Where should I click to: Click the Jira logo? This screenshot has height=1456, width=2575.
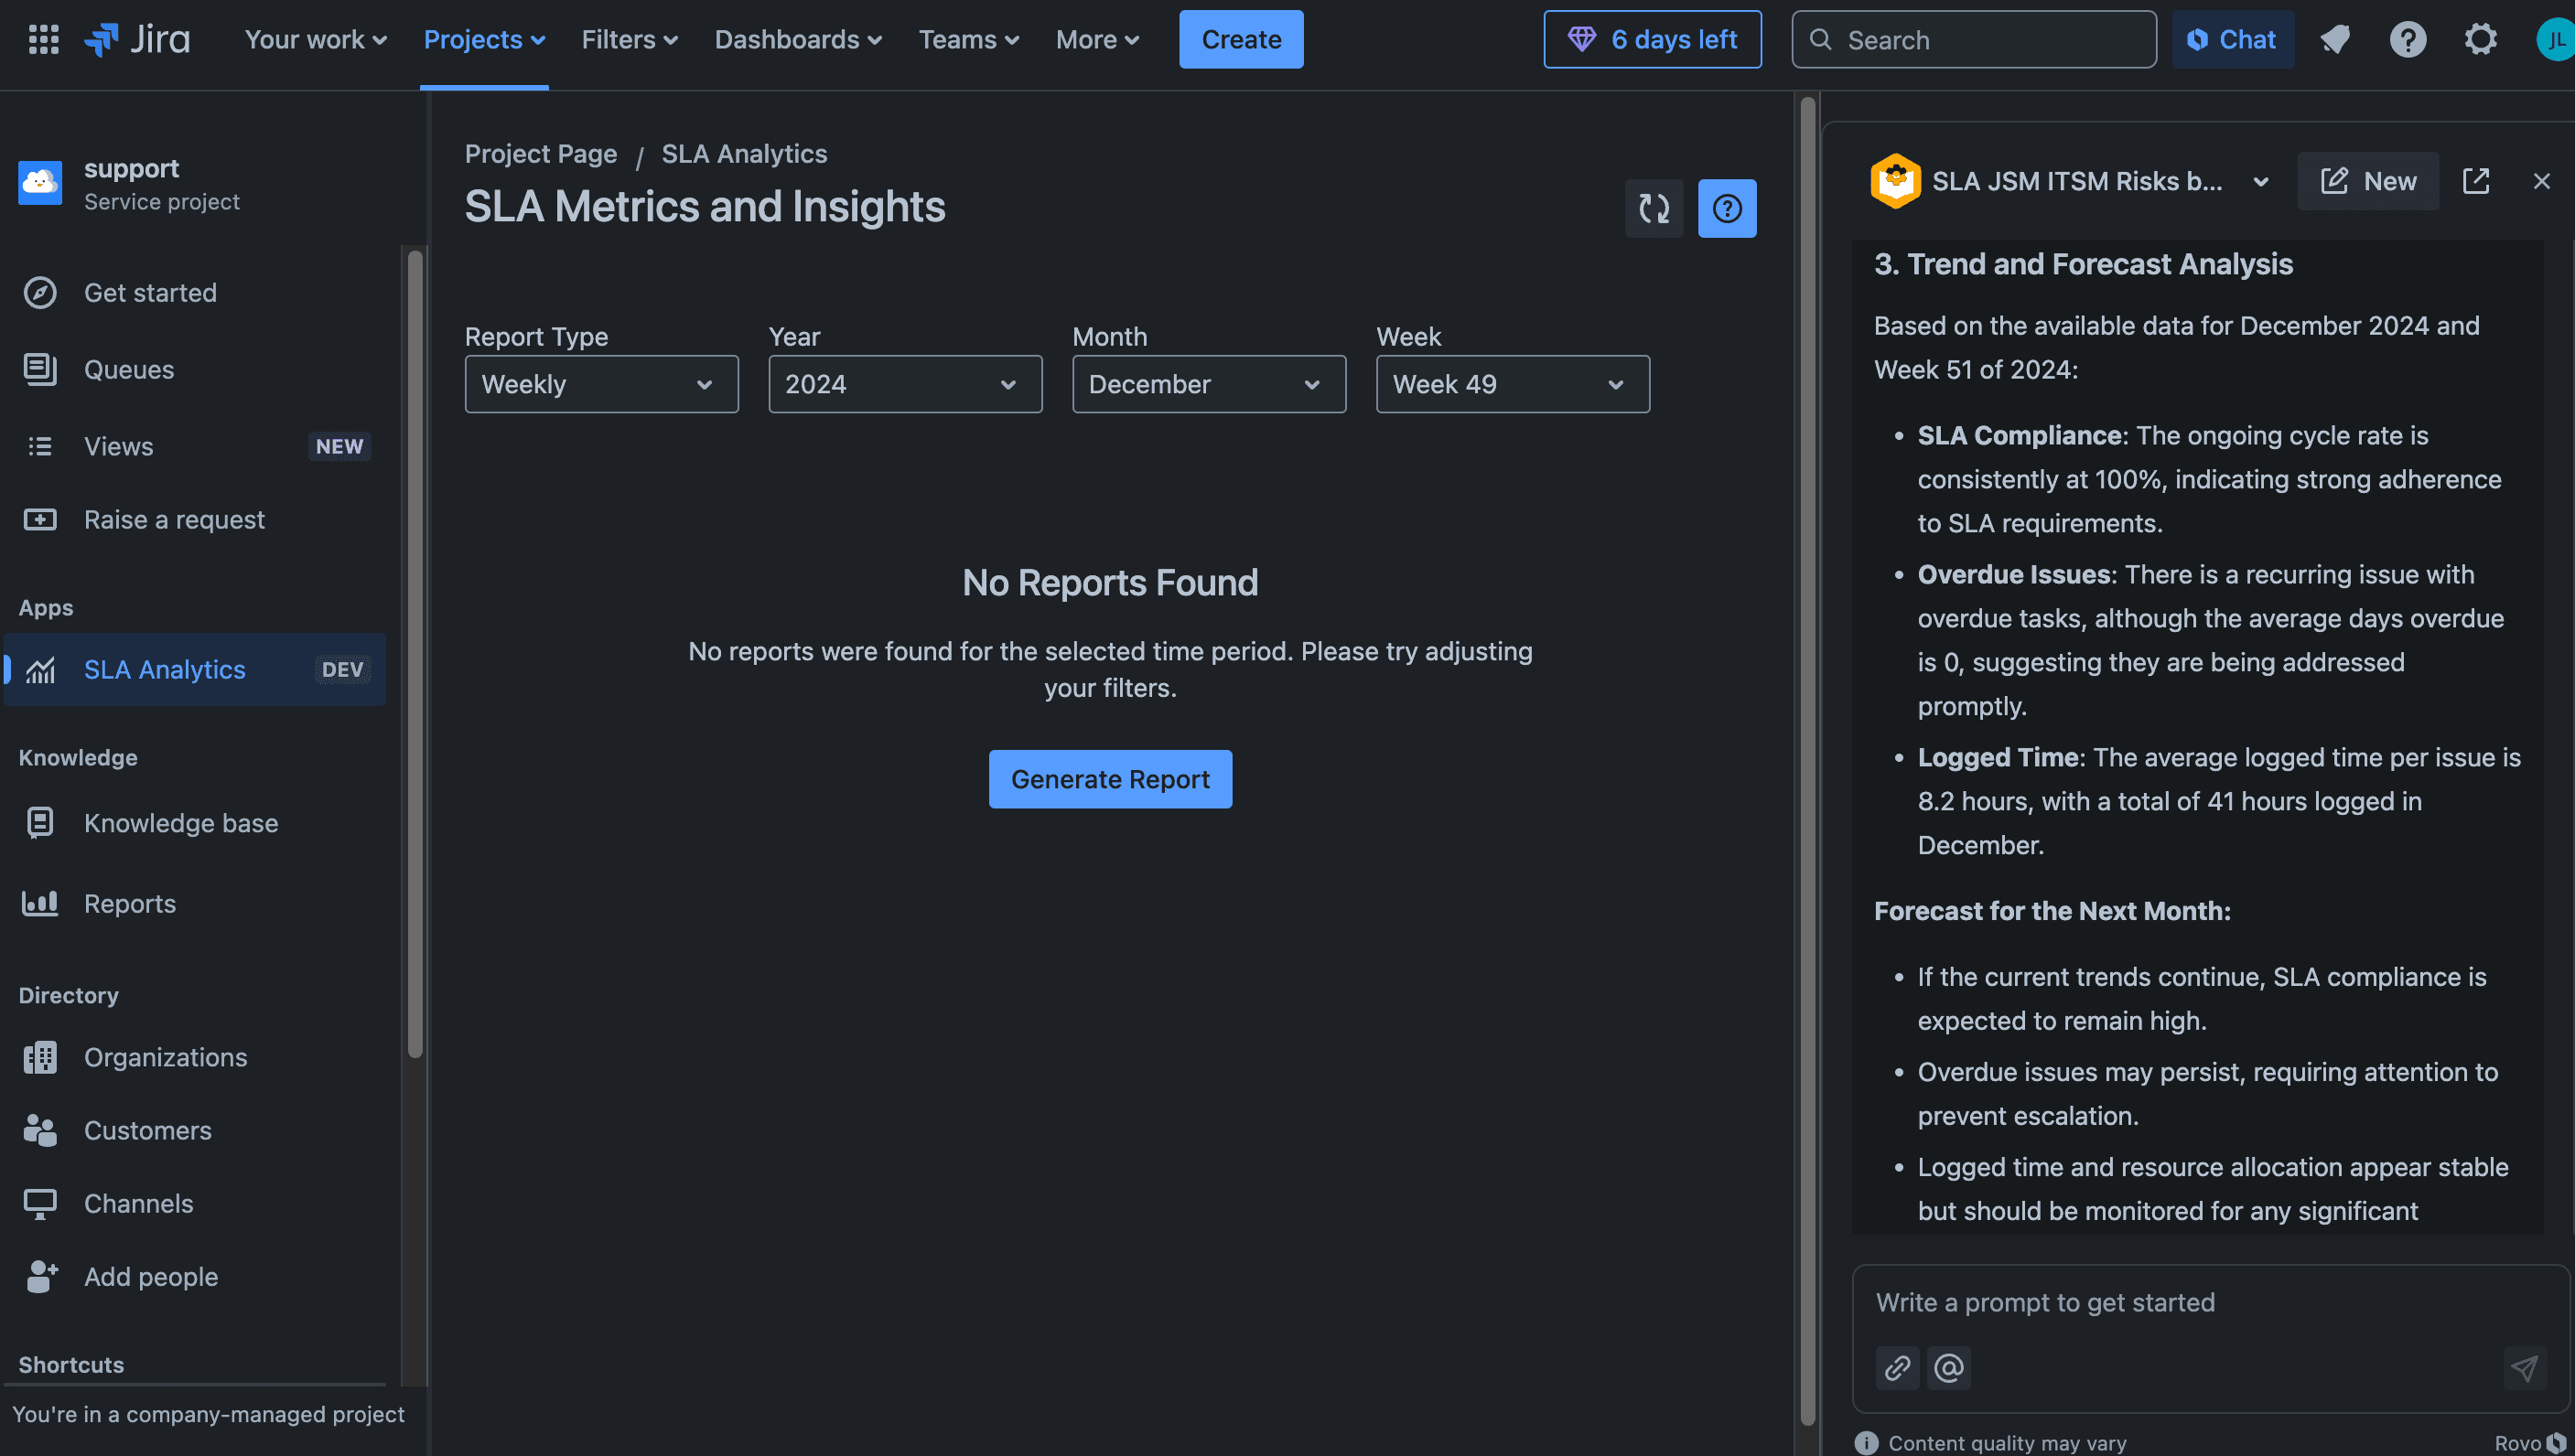point(136,39)
